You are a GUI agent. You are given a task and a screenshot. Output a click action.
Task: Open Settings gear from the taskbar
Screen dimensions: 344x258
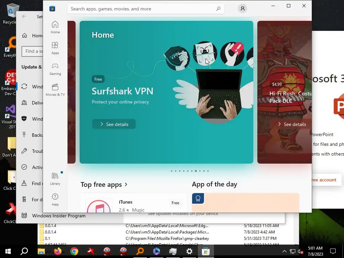[189, 251]
